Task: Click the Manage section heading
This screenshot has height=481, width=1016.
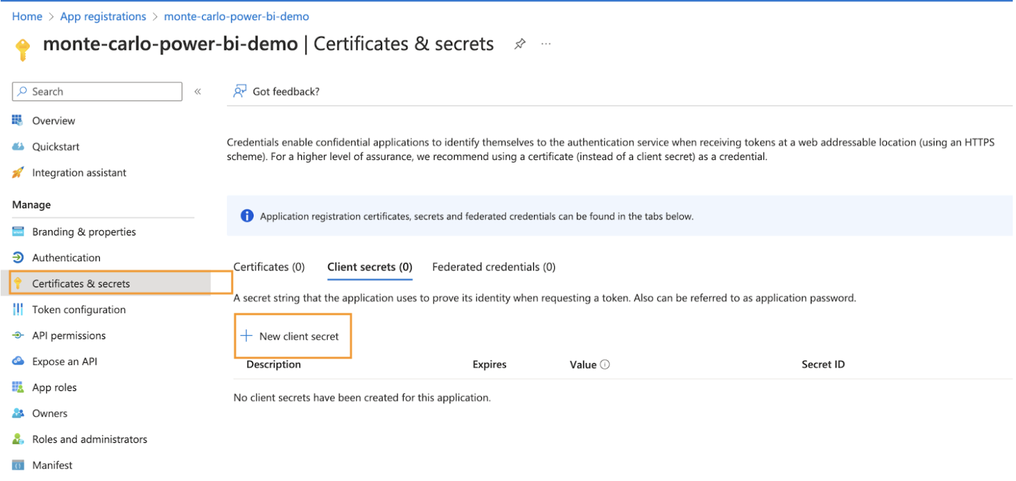Action: pos(31,204)
